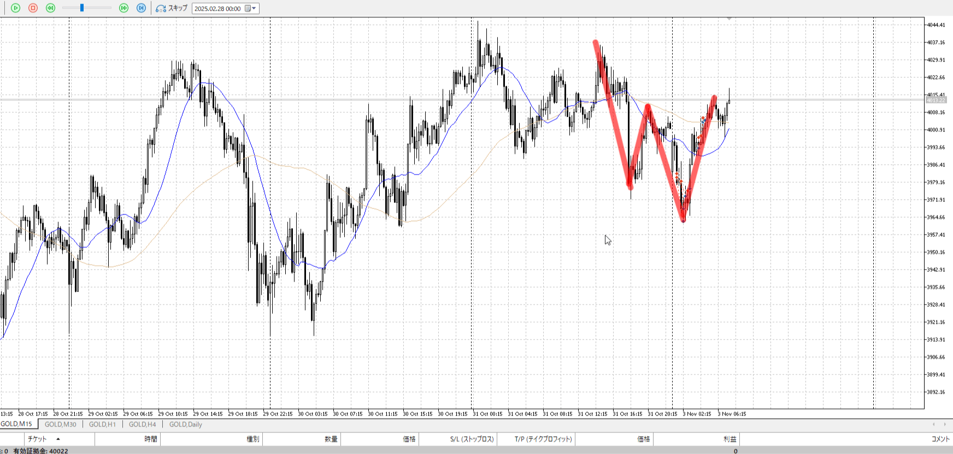This screenshot has height=454, width=953.
Task: Select the GOLD,Daily chart tab
Action: (185, 424)
